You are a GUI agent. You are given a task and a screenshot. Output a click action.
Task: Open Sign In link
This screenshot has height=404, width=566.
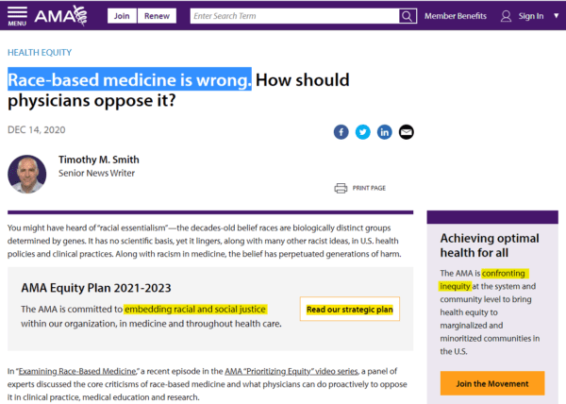[530, 16]
